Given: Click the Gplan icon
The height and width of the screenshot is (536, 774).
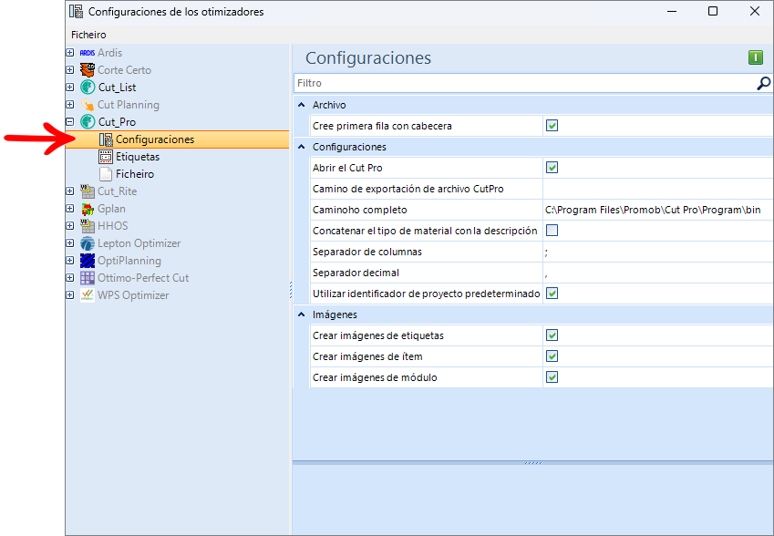Looking at the screenshot, I should (x=88, y=209).
